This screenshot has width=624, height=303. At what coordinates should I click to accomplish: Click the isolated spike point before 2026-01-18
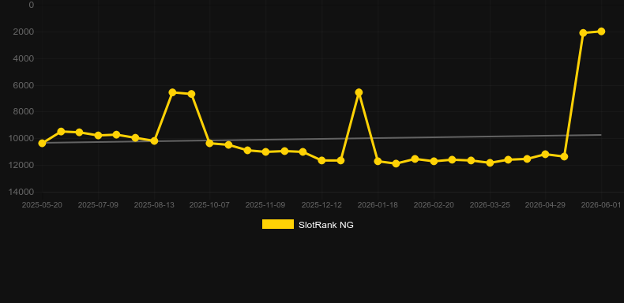pyautogui.click(x=359, y=92)
